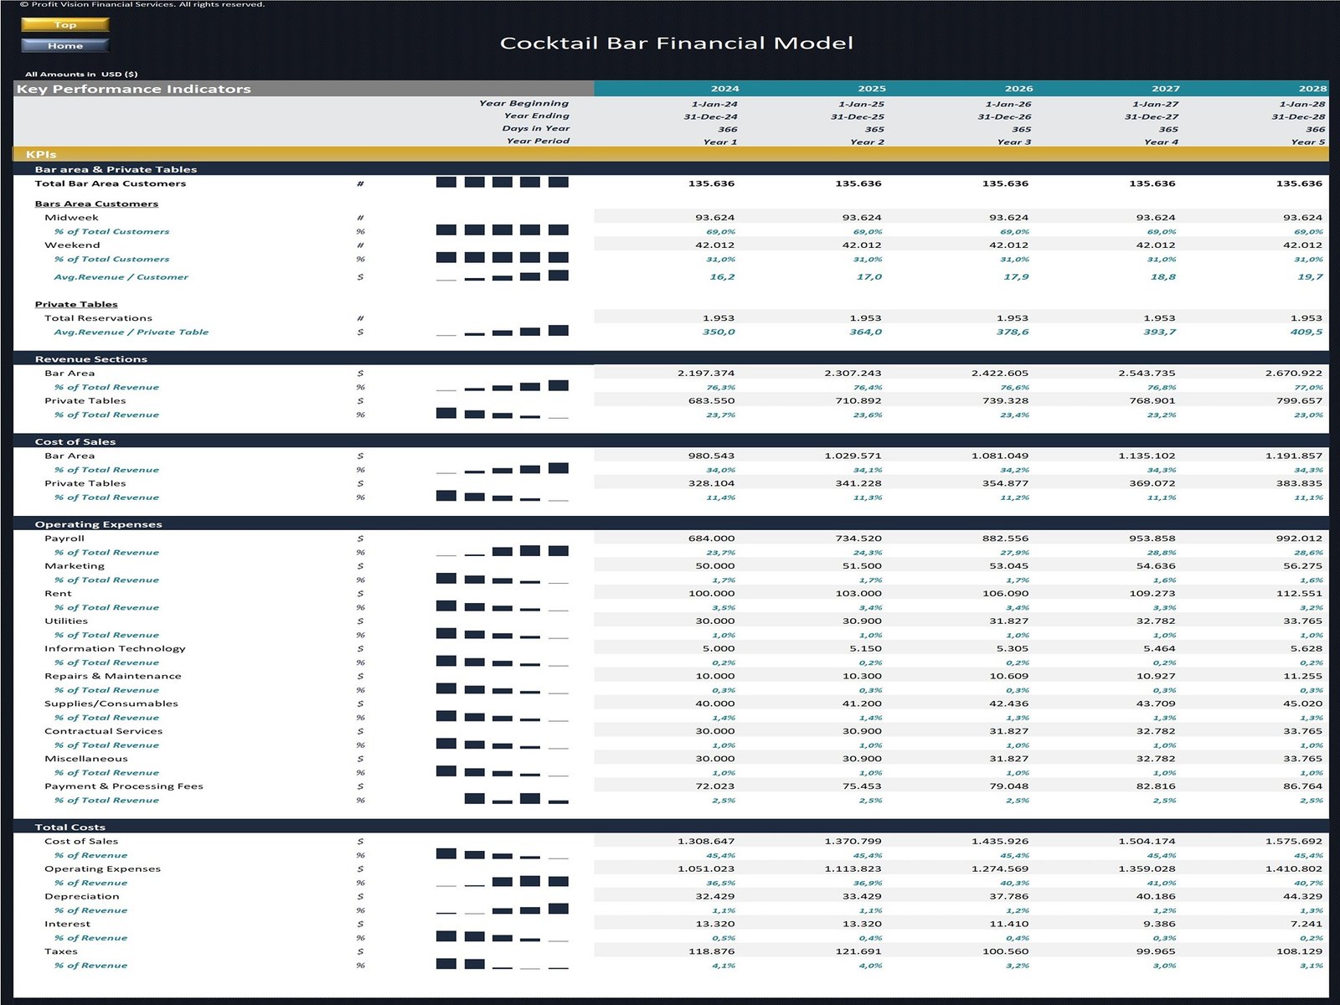Select the KPIs gold section bar
This screenshot has width=1340, height=1005.
670,155
